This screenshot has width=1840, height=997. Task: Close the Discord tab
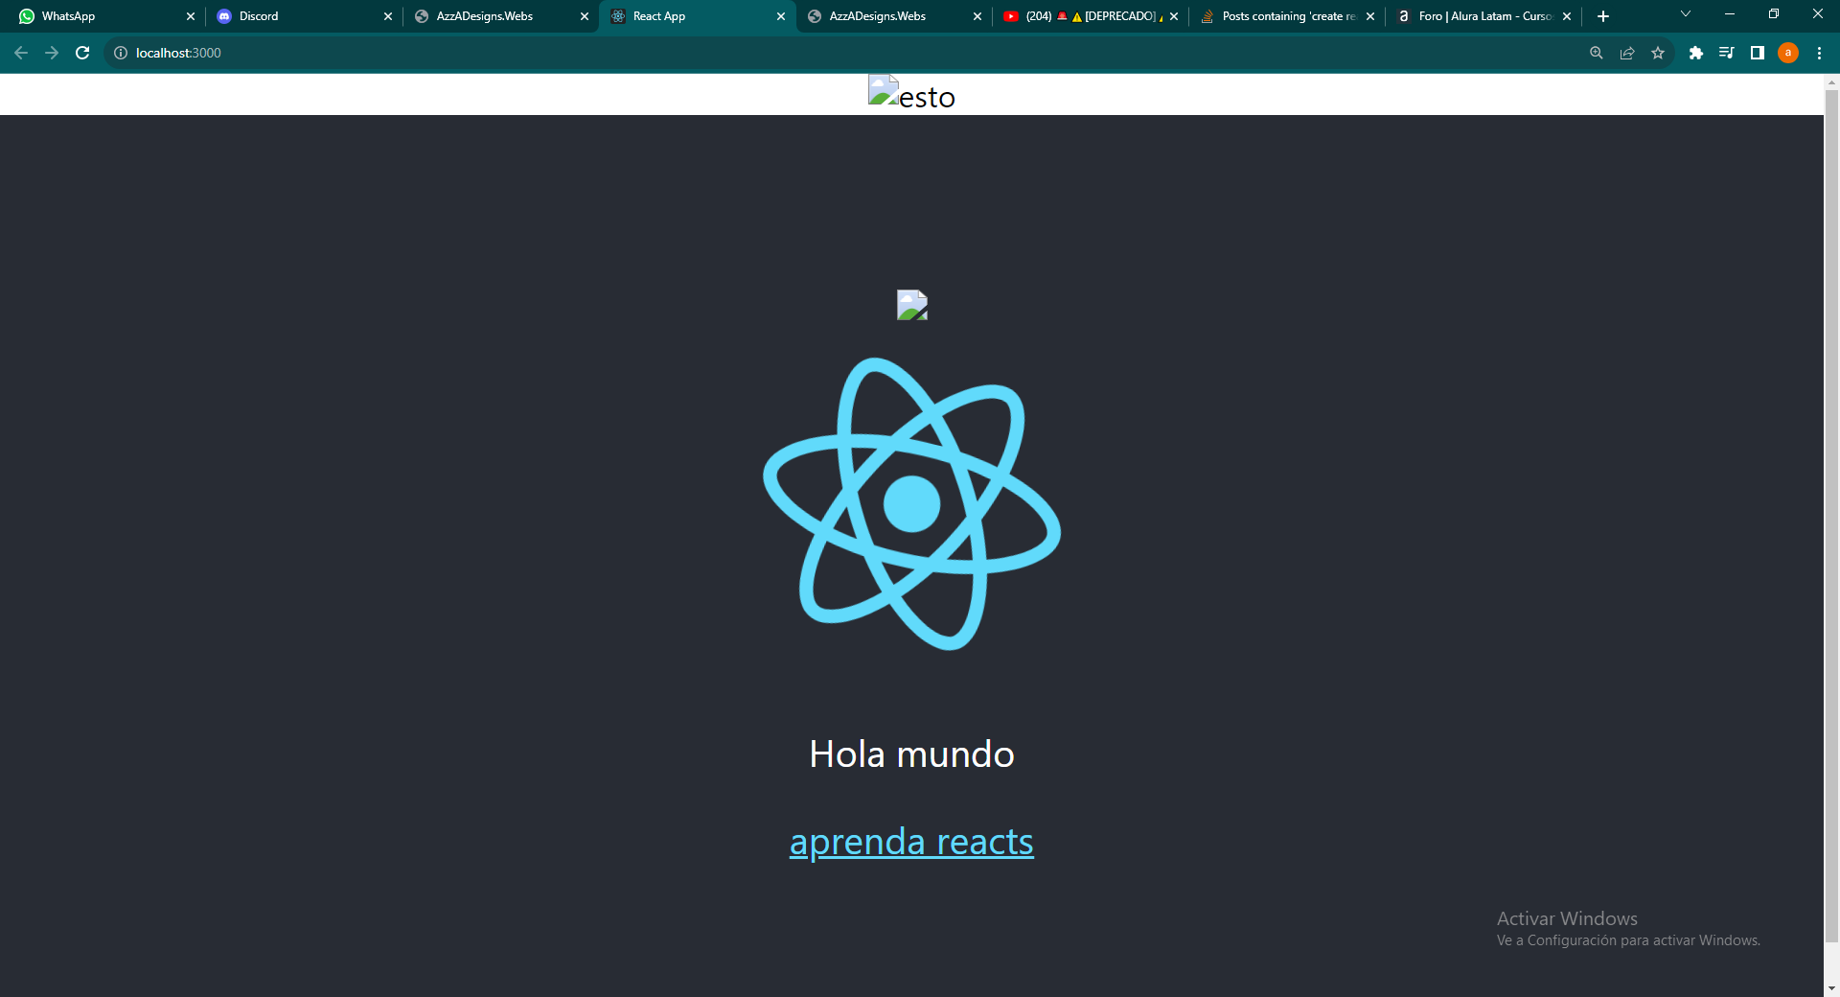click(388, 16)
